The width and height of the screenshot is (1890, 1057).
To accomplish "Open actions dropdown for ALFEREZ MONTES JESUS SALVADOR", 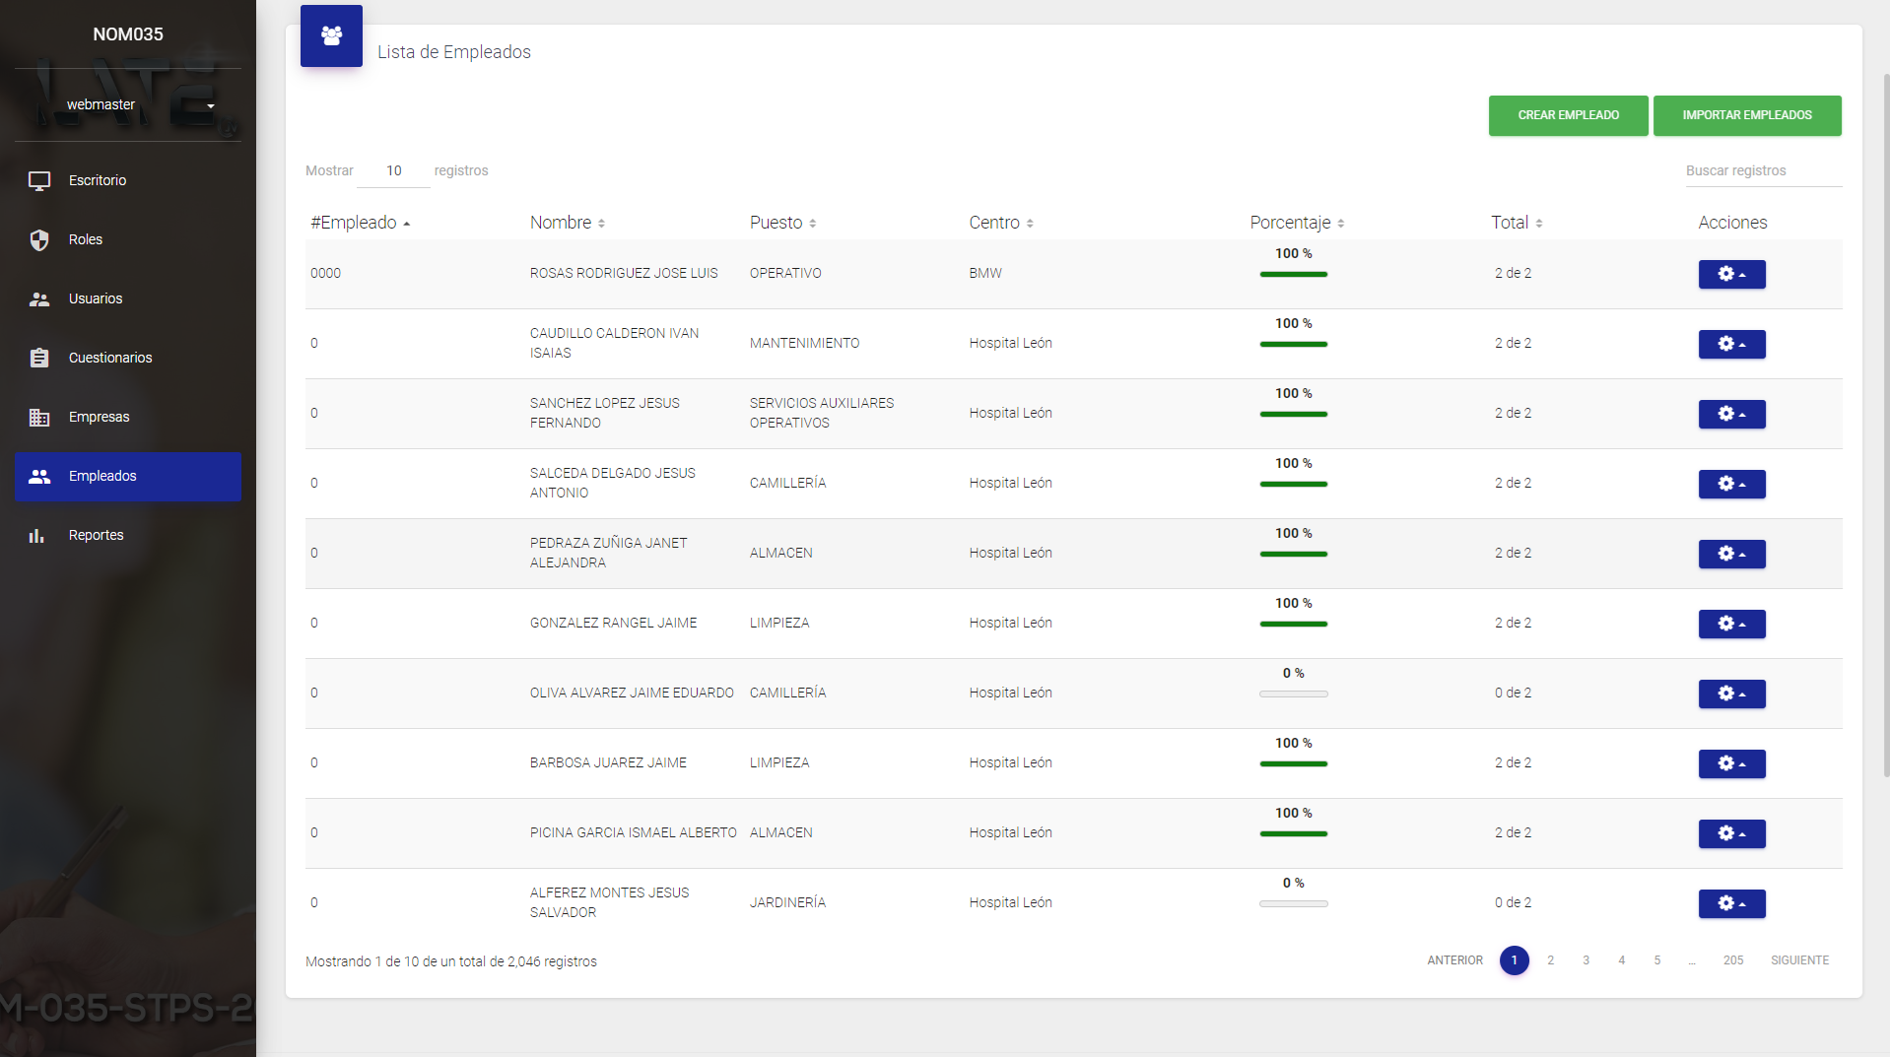I will (x=1731, y=903).
